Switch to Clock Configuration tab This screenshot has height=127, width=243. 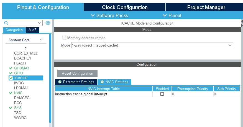[125, 7]
